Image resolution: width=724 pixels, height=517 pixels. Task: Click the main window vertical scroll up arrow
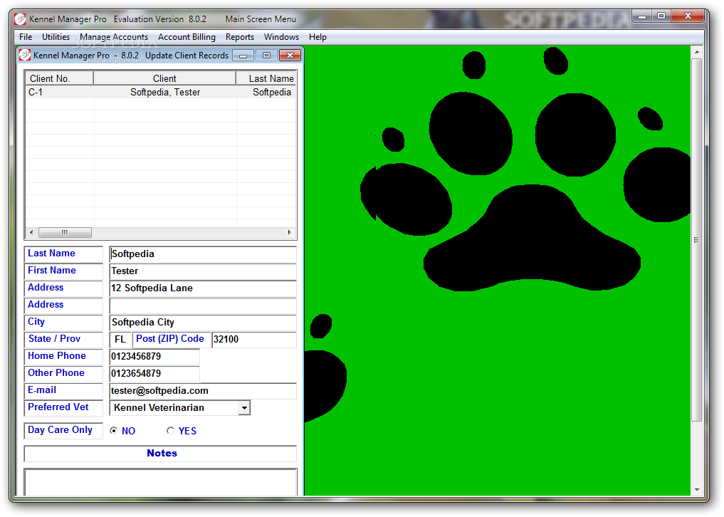[x=697, y=52]
